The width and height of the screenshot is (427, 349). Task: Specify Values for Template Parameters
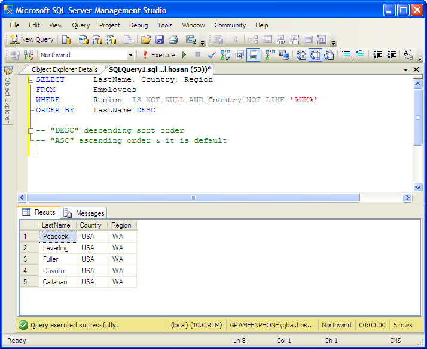408,55
